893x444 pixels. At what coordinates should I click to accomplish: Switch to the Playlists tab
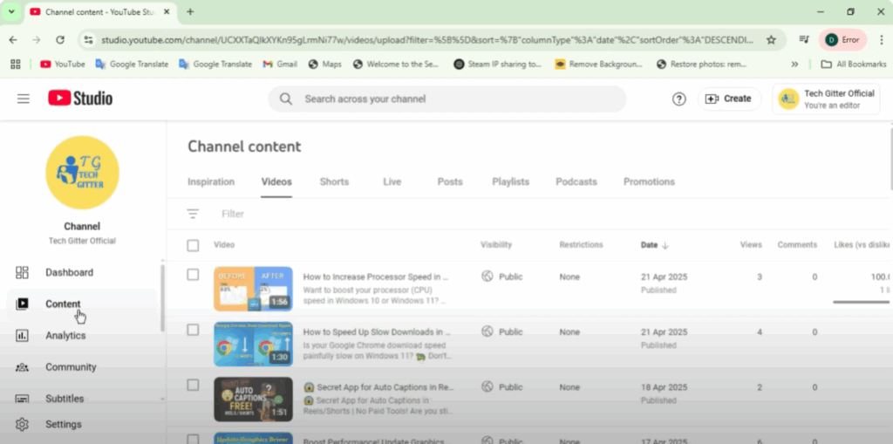(510, 181)
